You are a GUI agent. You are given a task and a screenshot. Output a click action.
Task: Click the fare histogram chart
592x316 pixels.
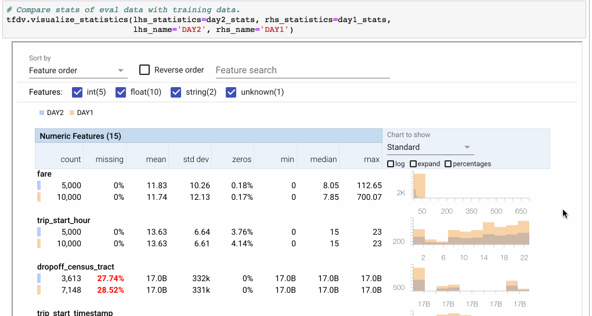(x=470, y=186)
